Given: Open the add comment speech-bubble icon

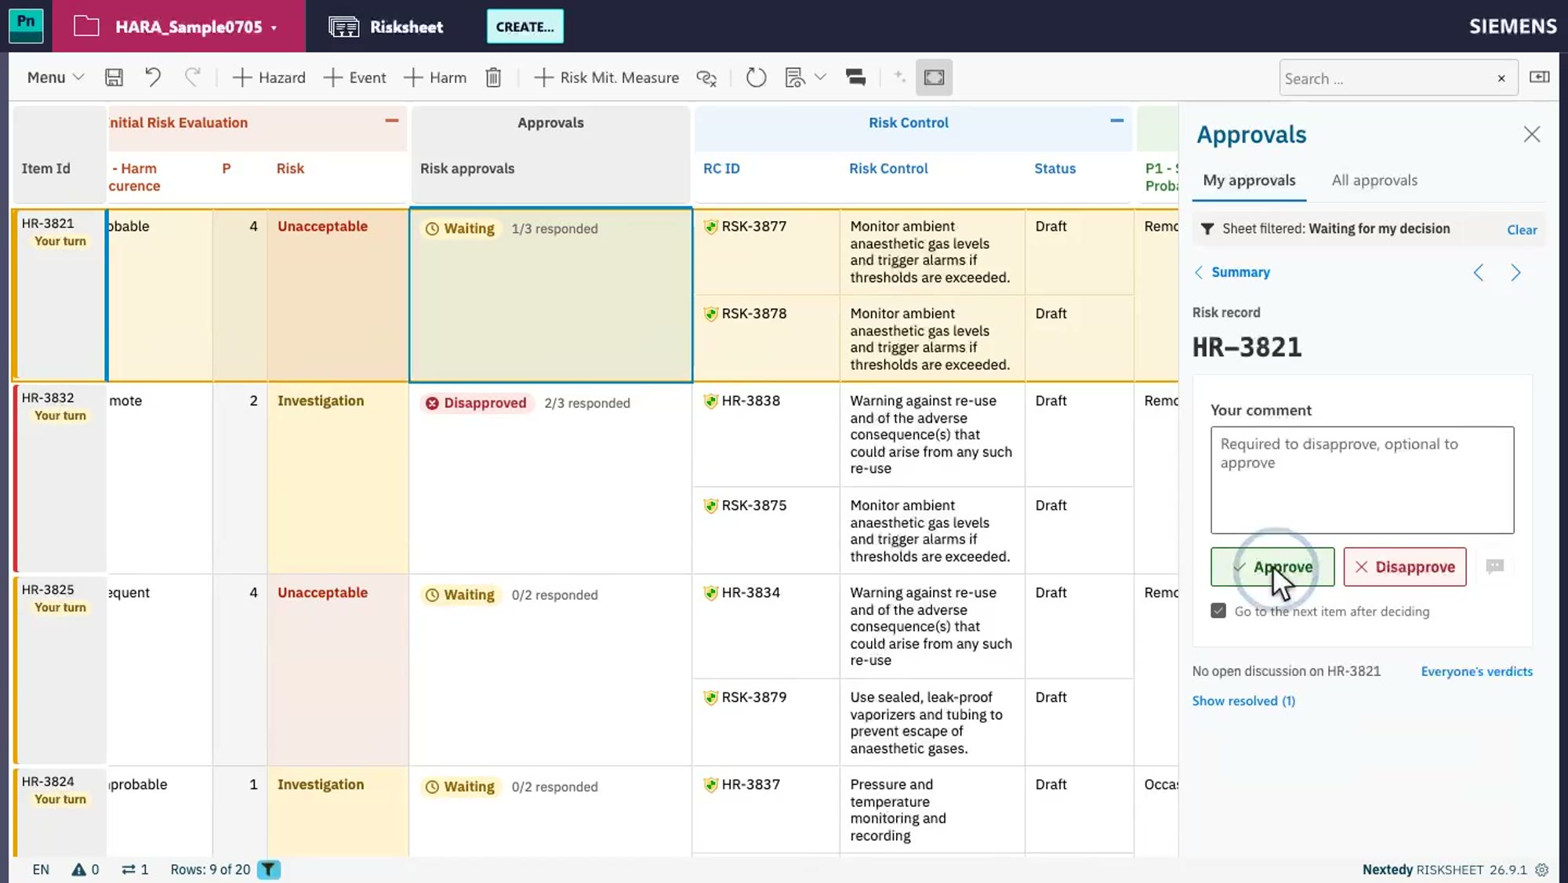Looking at the screenshot, I should pos(1494,566).
